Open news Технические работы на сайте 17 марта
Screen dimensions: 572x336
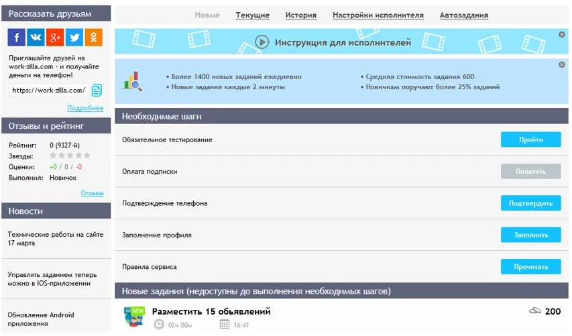[56, 239]
